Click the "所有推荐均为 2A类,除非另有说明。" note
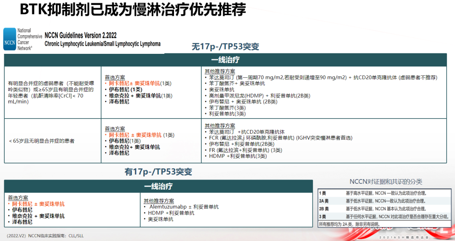 (349, 224)
